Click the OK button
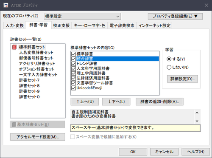This screenshot has width=212, height=158. (133, 152)
